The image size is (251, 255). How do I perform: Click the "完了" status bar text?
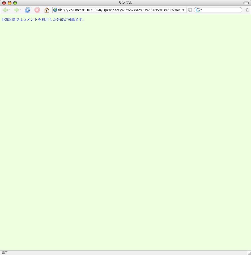click(5, 253)
